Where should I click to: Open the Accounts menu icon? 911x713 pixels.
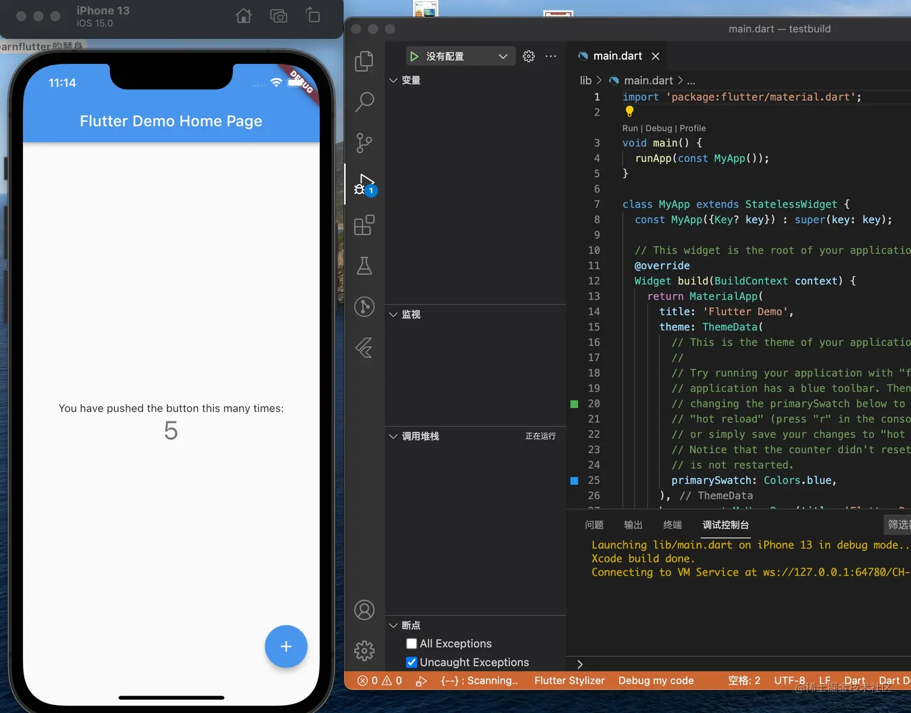tap(364, 610)
